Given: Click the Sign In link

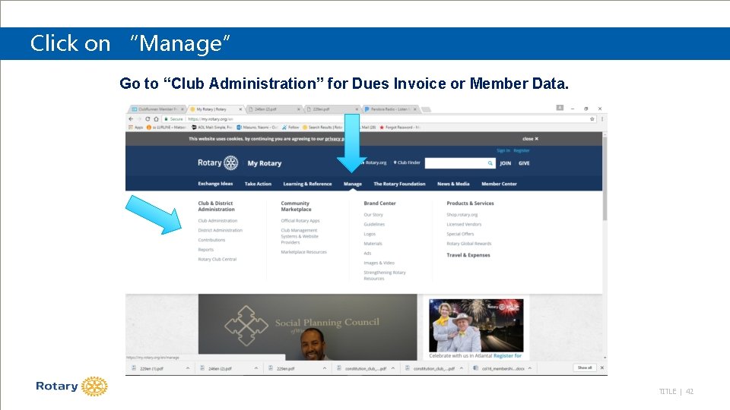Looking at the screenshot, I should point(503,150).
